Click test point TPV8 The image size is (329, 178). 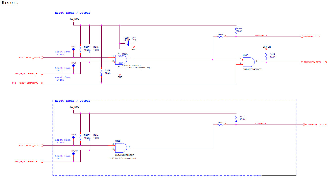coord(73,66)
